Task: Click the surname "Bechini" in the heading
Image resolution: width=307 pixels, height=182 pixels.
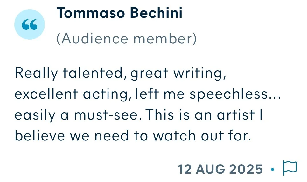Action: click(x=156, y=13)
